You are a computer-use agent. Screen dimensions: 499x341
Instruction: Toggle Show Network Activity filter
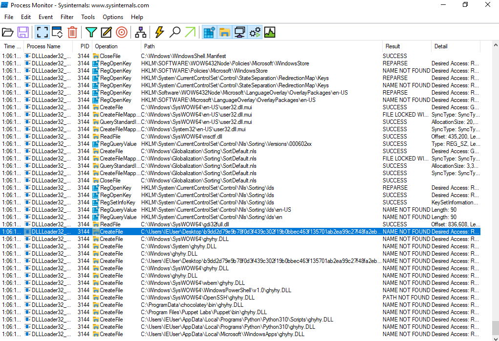tap(239, 32)
